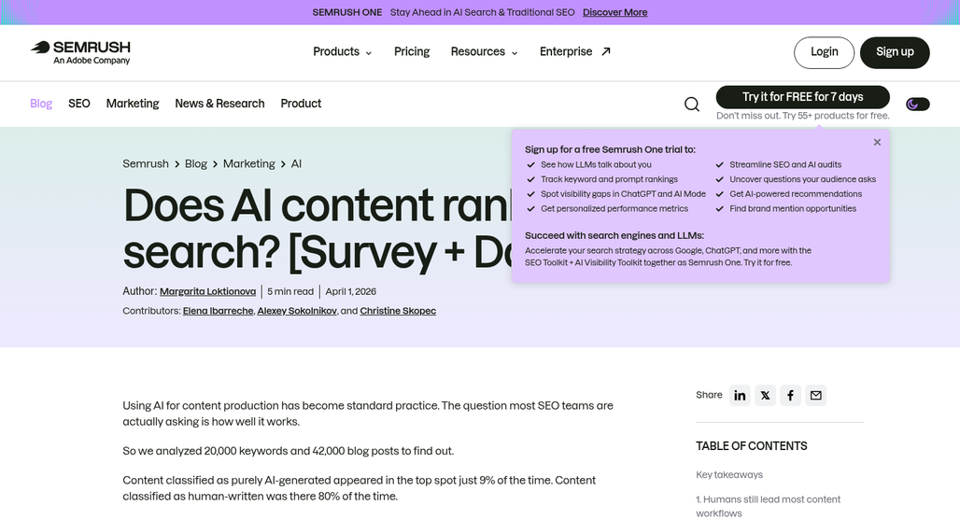Click 'Streamline SEO and AI audits' text
This screenshot has height=519, width=960.
coord(785,164)
